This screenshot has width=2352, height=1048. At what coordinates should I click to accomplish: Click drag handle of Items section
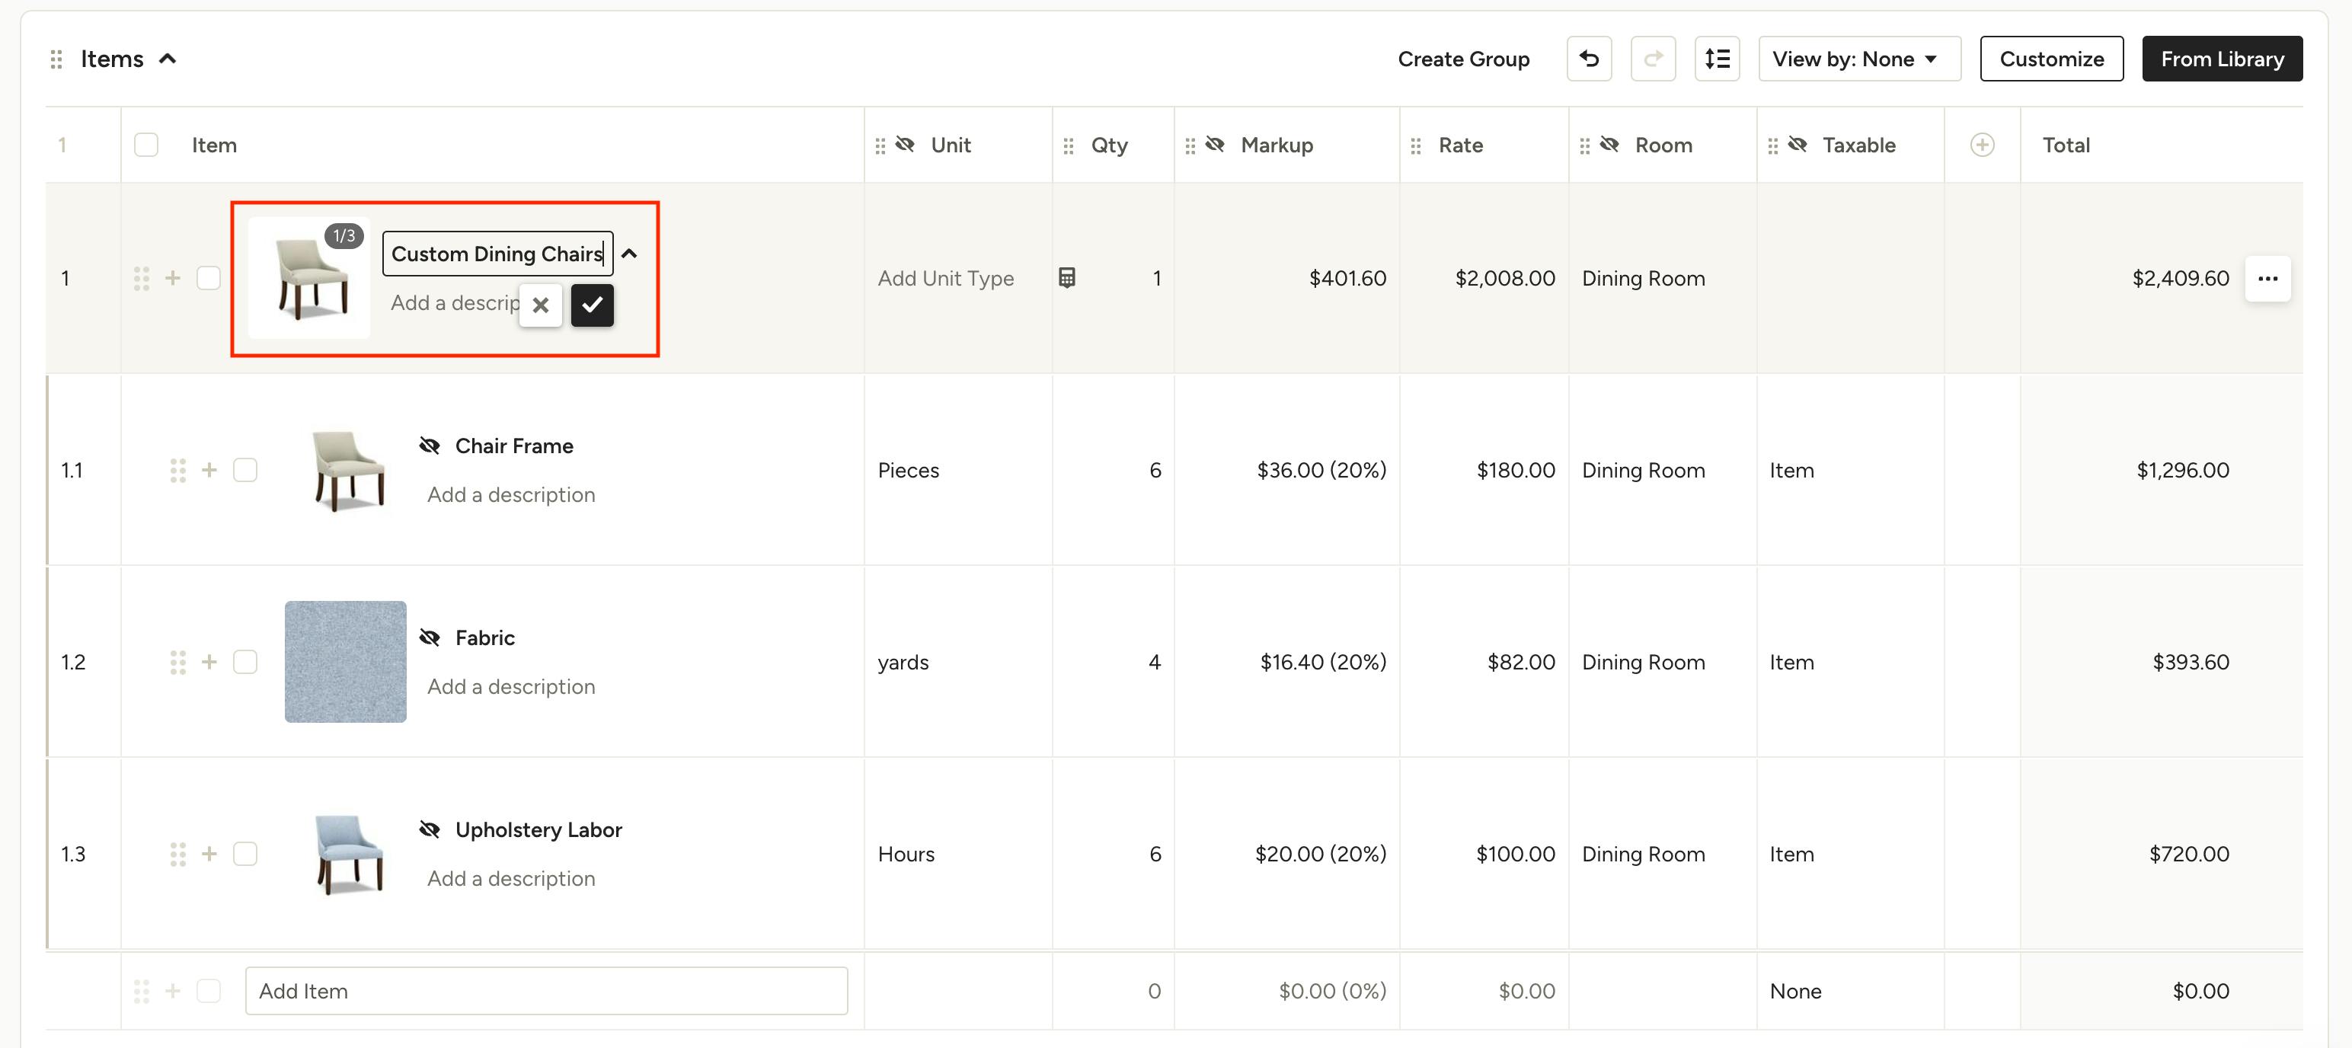56,59
